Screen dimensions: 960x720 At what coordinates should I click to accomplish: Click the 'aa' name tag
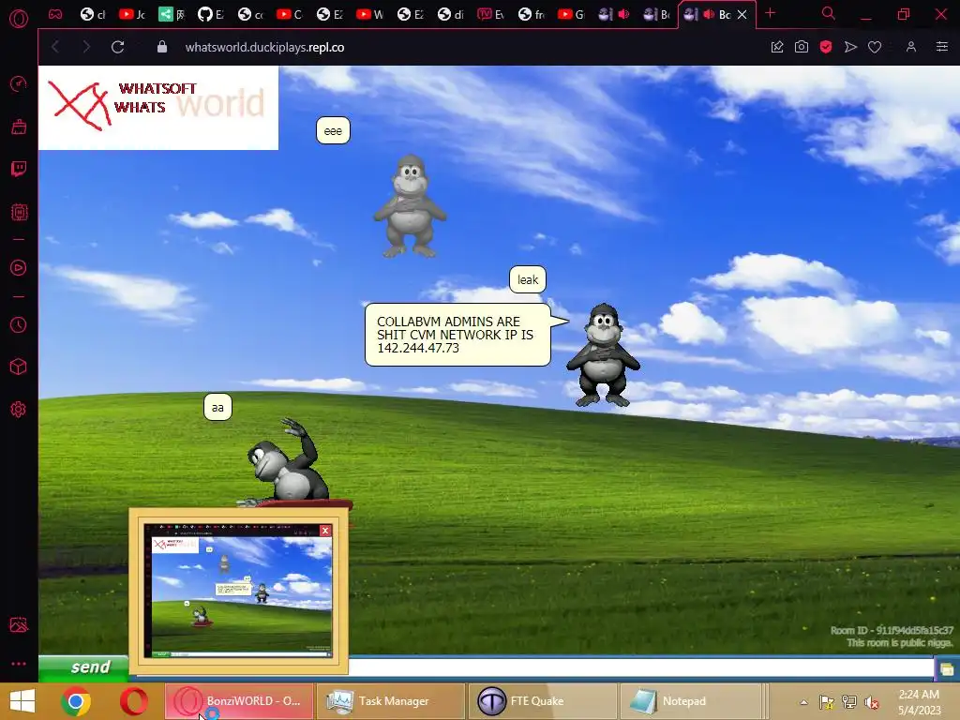[217, 407]
